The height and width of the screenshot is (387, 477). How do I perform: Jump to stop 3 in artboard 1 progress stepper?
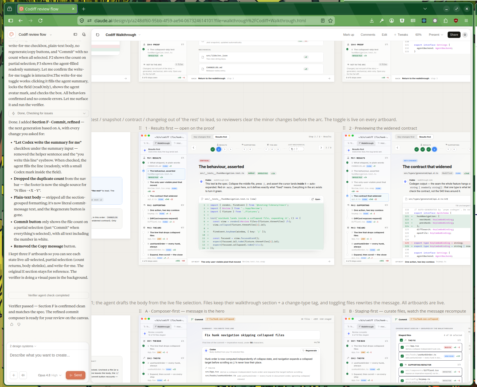pos(225,149)
